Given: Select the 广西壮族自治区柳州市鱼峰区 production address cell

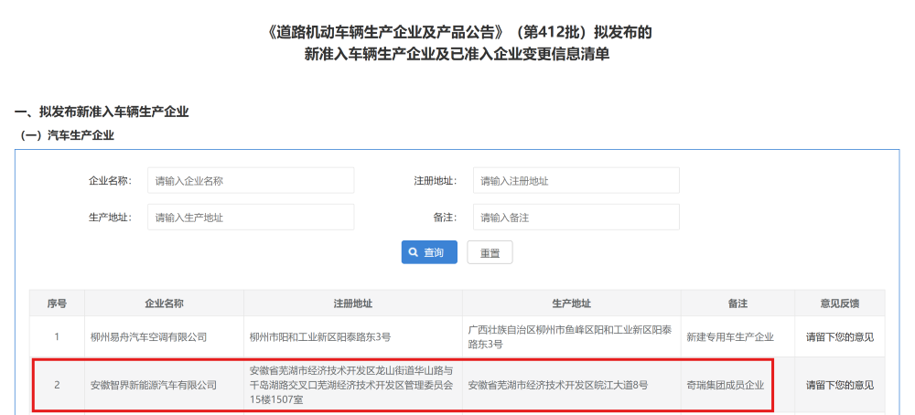Looking at the screenshot, I should [x=571, y=337].
